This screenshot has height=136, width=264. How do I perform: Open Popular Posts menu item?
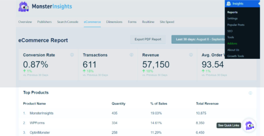point(236,25)
